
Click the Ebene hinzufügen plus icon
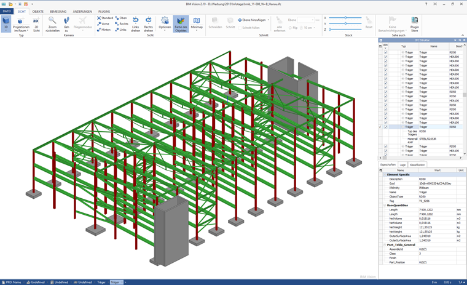click(x=240, y=20)
